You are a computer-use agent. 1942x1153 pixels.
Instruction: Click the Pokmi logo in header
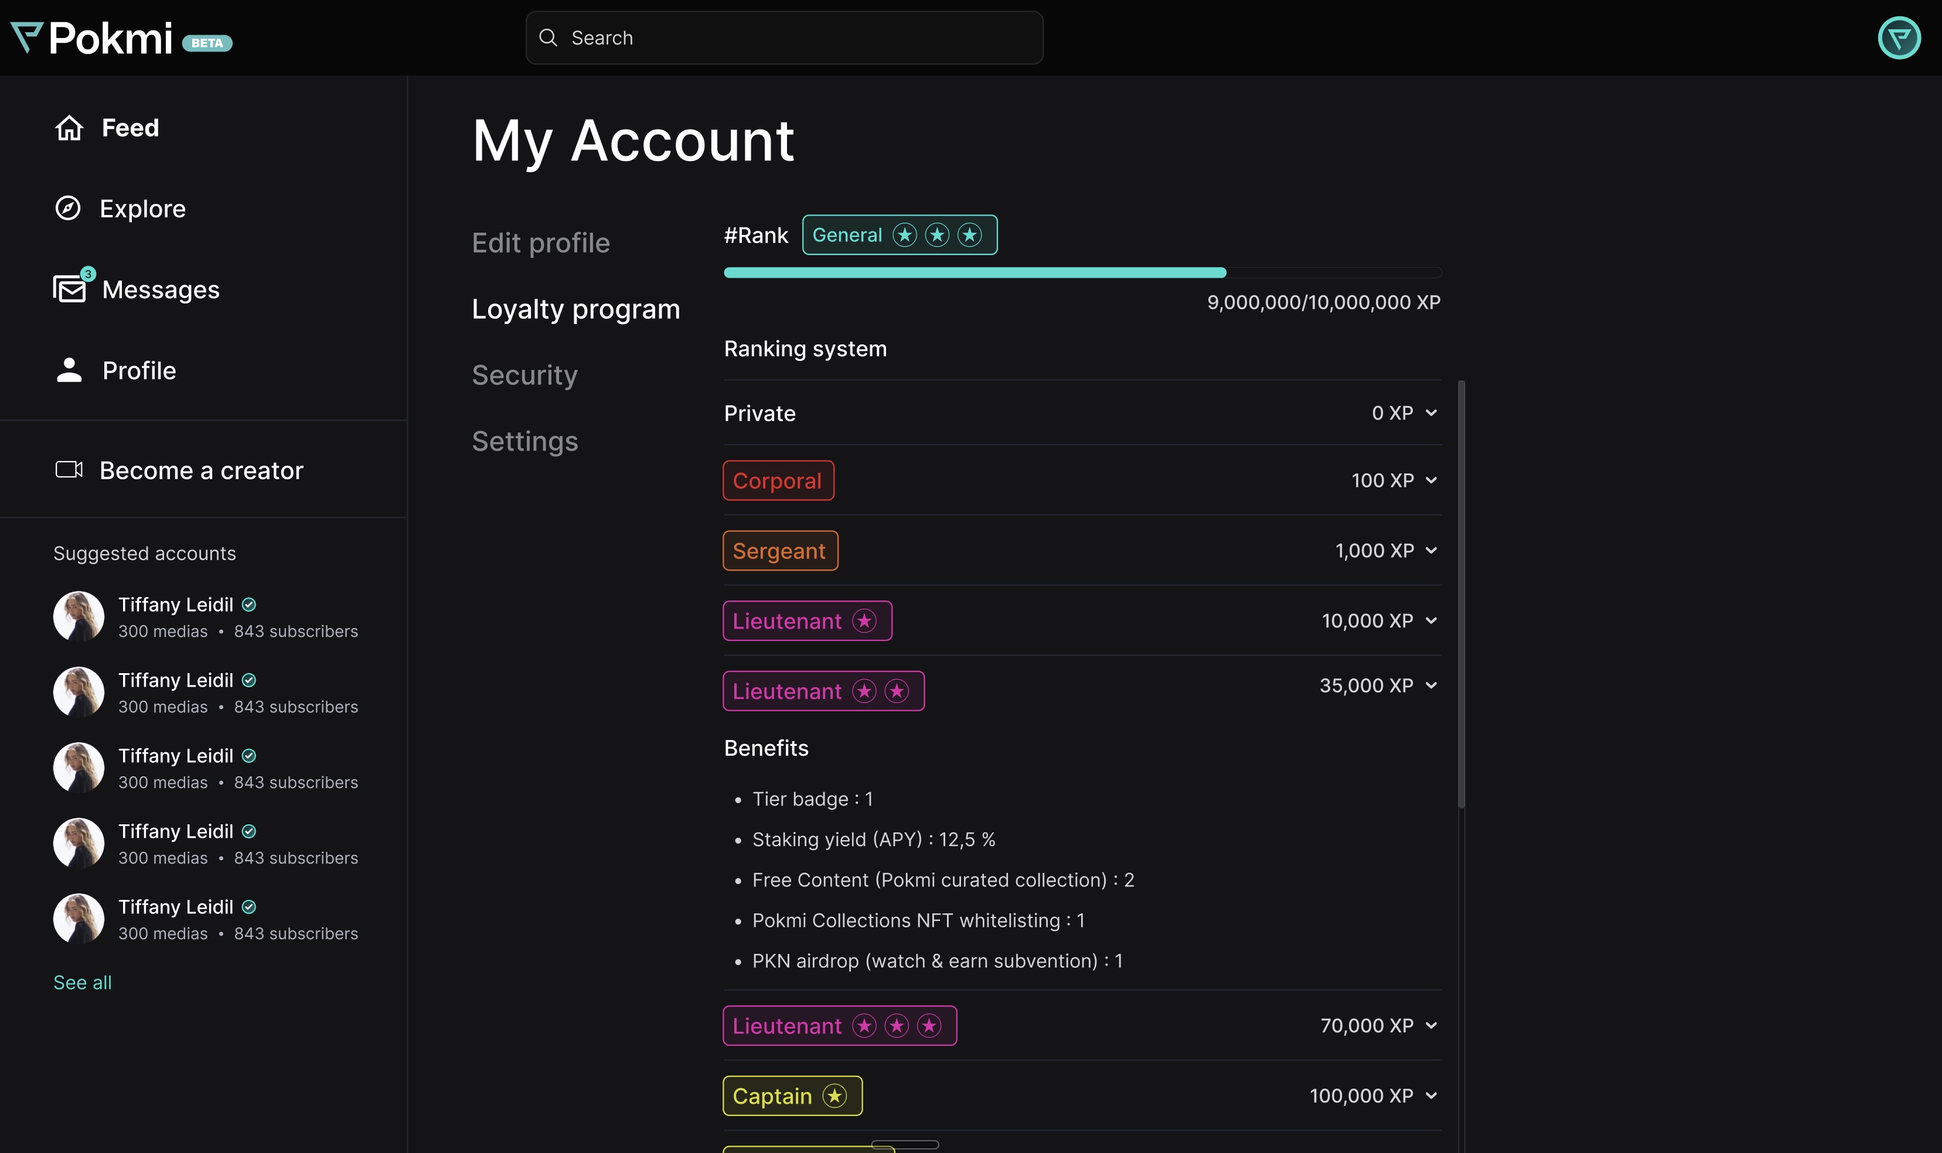pyautogui.click(x=91, y=37)
